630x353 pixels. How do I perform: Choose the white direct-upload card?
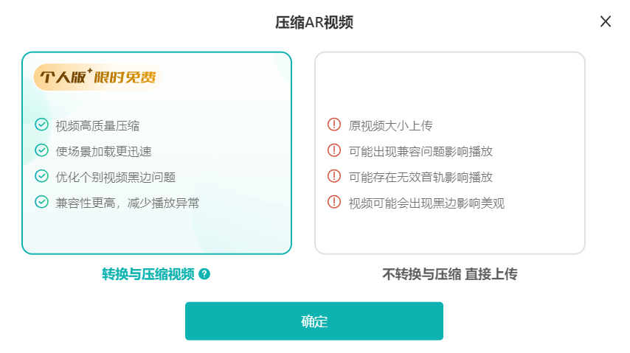449,153
